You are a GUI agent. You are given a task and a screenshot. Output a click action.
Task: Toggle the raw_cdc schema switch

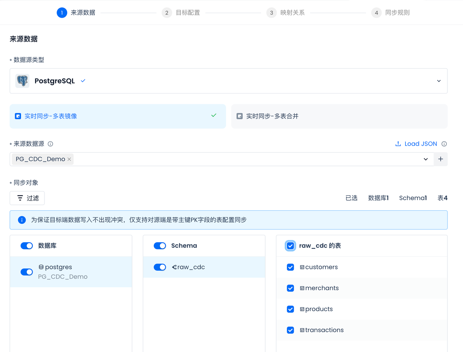pos(160,267)
